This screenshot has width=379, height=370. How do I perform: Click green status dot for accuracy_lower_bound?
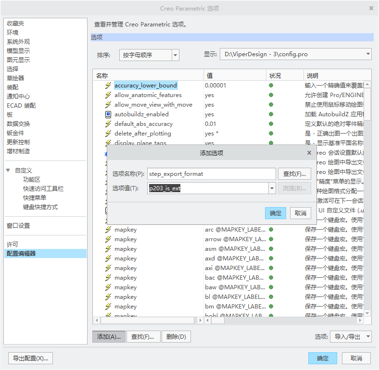(271, 85)
